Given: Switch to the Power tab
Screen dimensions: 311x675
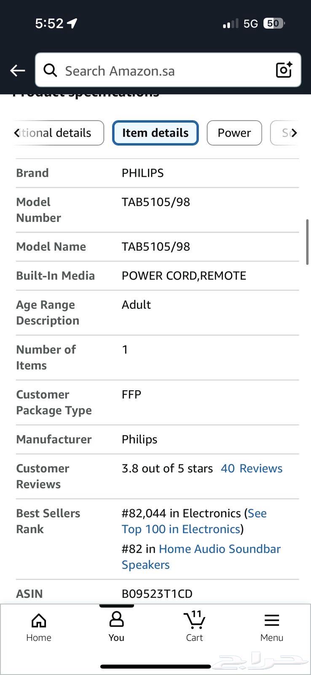Looking at the screenshot, I should click(234, 133).
